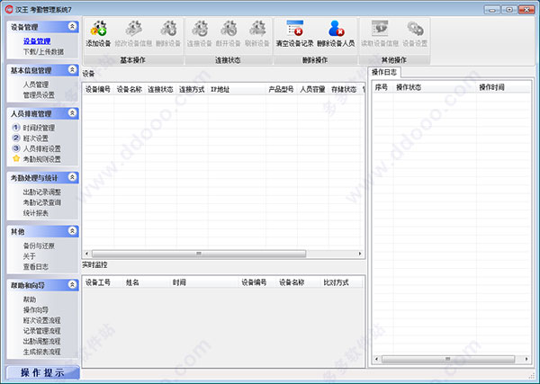540x384 pixels.
Task: Open 出勤调整流程 in sidebar
Action: 41,341
